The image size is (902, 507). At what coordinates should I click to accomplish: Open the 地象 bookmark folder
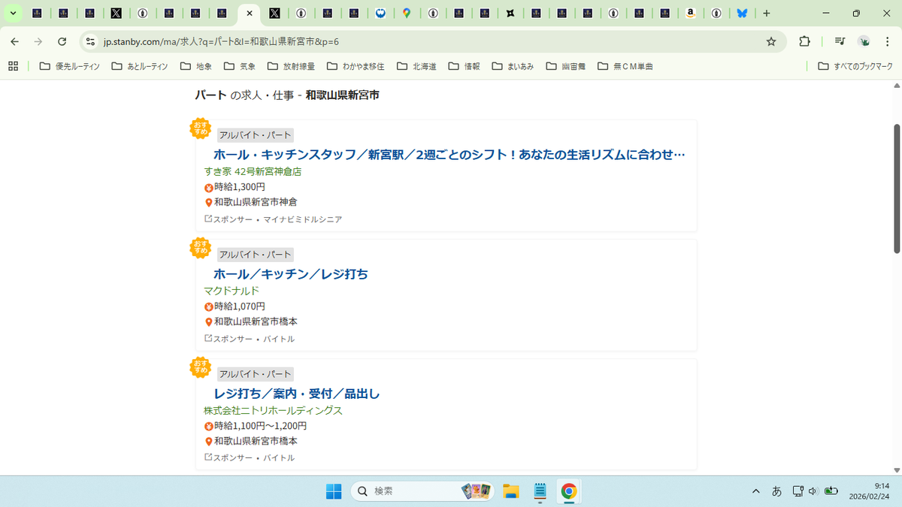196,66
